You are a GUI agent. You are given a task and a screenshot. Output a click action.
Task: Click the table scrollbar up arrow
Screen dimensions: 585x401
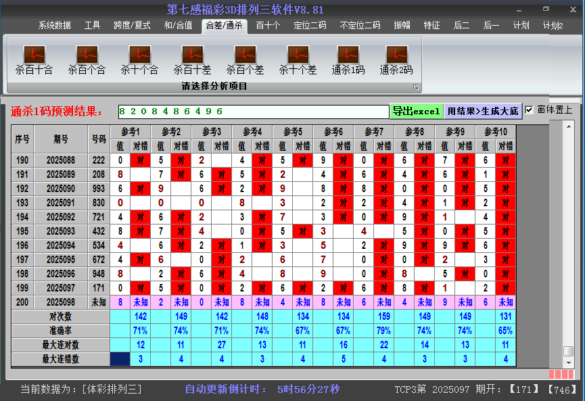coord(569,126)
